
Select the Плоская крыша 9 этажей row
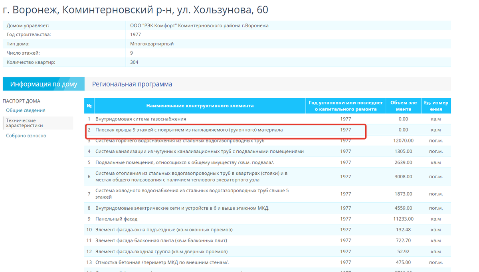(268, 130)
